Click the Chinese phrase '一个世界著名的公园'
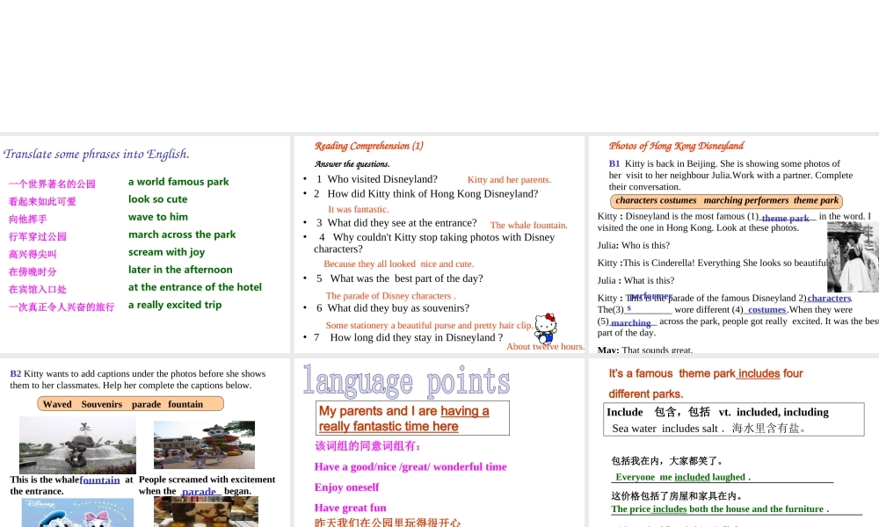This screenshot has height=527, width=879. click(x=52, y=184)
